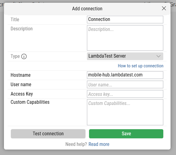This screenshot has height=155, width=176.
Task: Click the Test connection button
Action: [x=48, y=134]
